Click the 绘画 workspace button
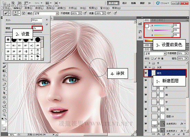 pos(133,3)
